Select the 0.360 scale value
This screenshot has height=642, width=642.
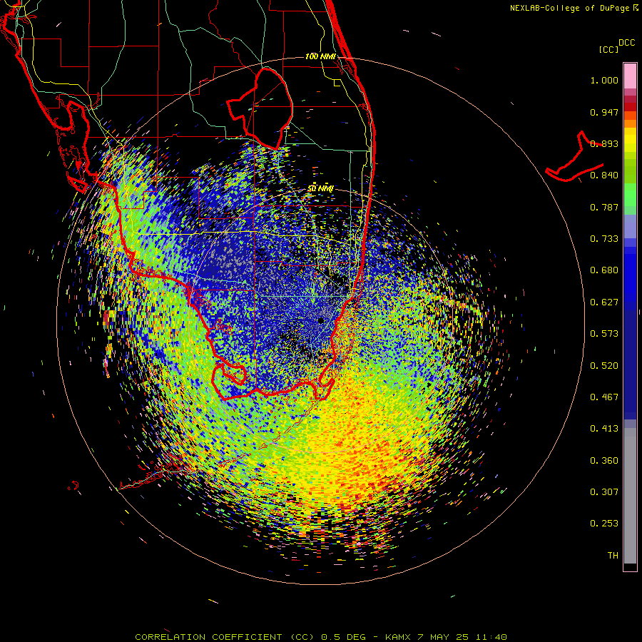click(x=604, y=461)
